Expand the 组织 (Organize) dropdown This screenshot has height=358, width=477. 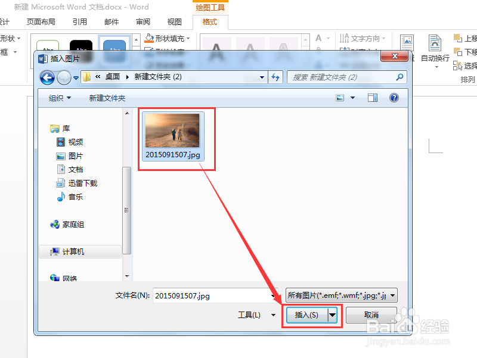59,97
